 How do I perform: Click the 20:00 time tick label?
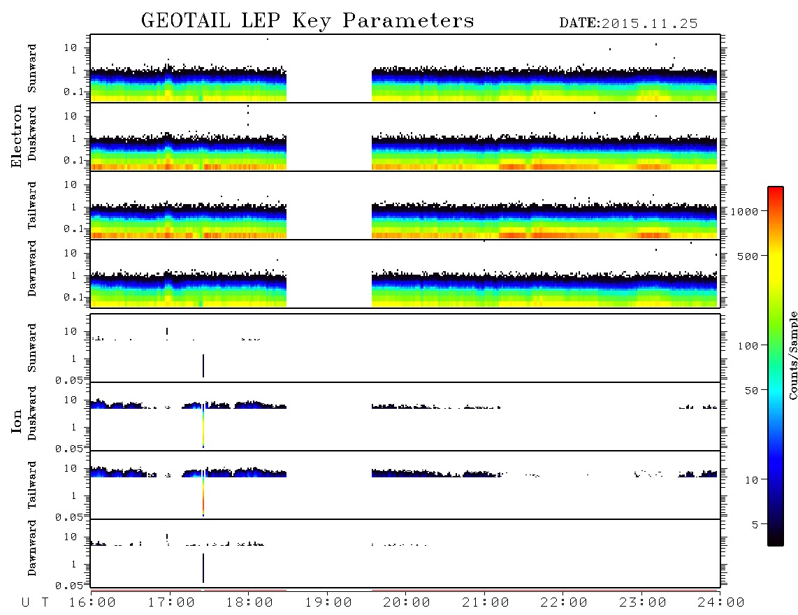click(407, 603)
